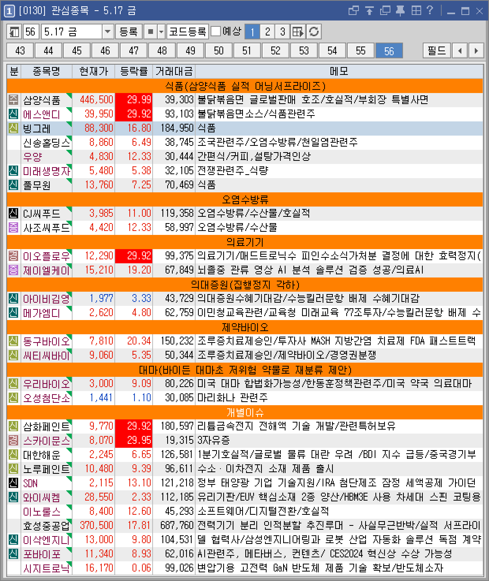Click the 이노룰스 stock name

point(42,511)
